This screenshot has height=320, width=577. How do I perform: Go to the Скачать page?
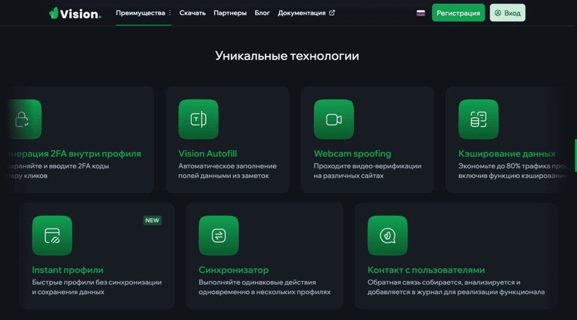pos(192,13)
